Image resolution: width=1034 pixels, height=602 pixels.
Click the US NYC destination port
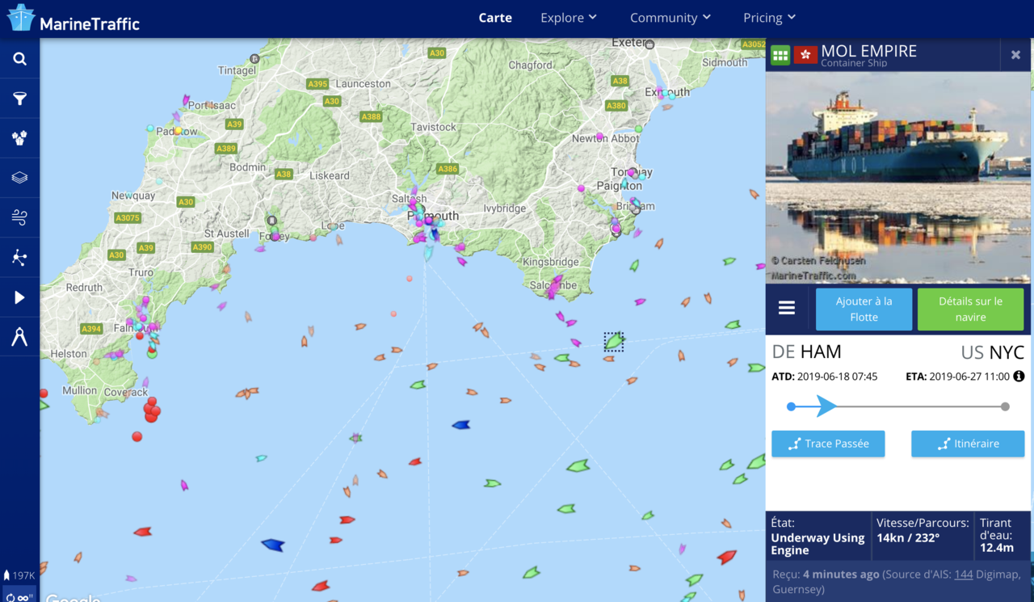tap(992, 352)
